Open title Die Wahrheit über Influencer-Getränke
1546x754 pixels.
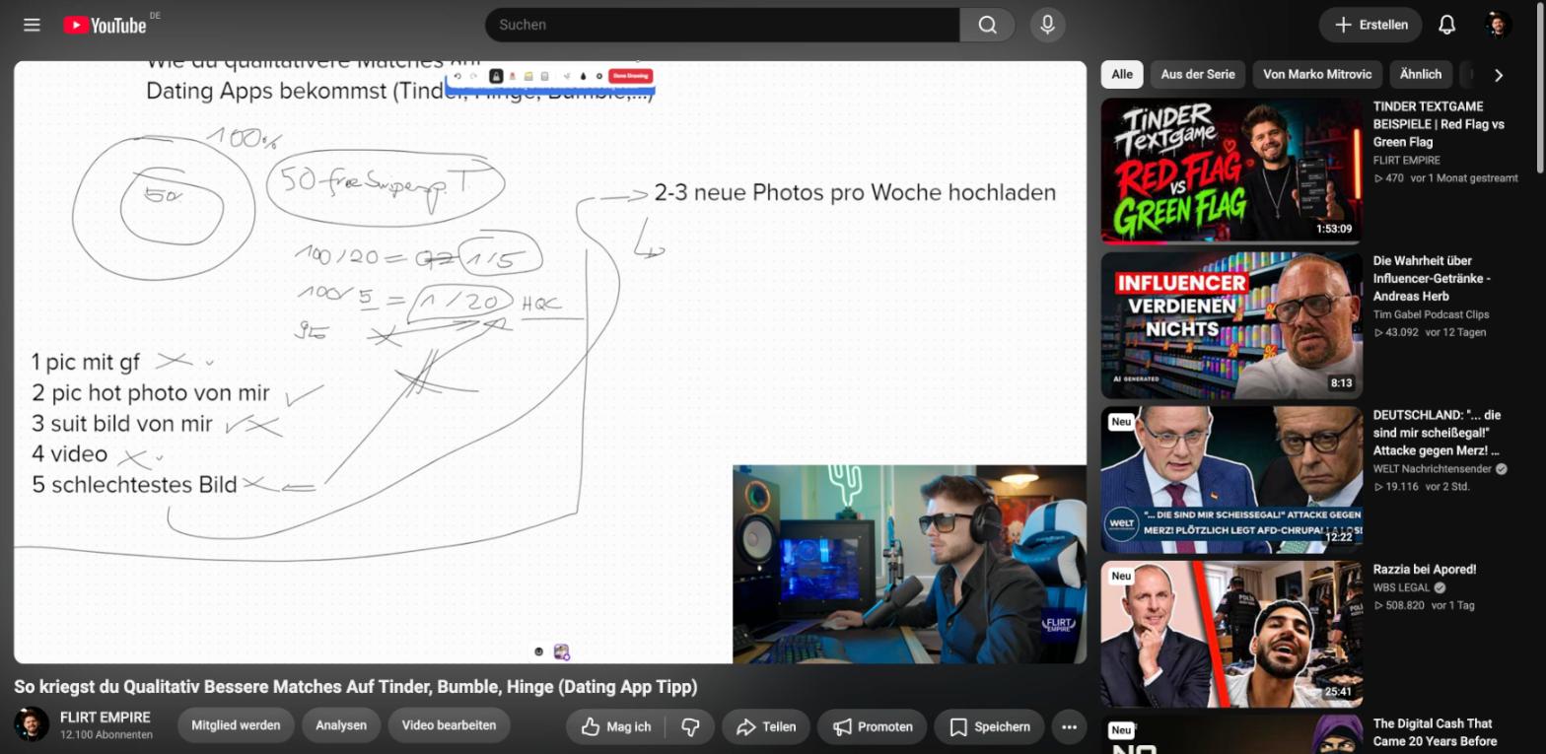point(1432,278)
